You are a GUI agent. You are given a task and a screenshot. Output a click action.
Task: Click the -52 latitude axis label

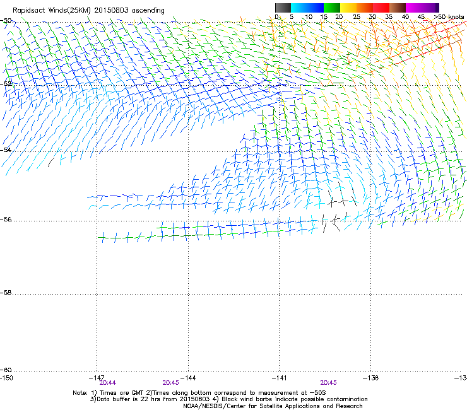point(6,84)
